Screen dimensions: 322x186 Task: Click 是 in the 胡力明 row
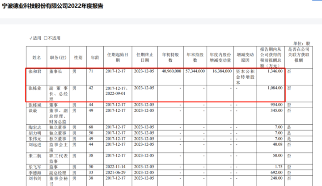point(289,133)
